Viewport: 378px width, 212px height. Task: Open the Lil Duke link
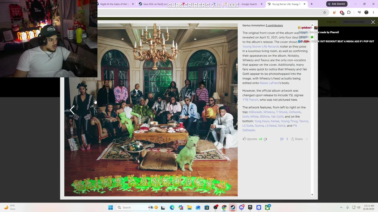248,126
